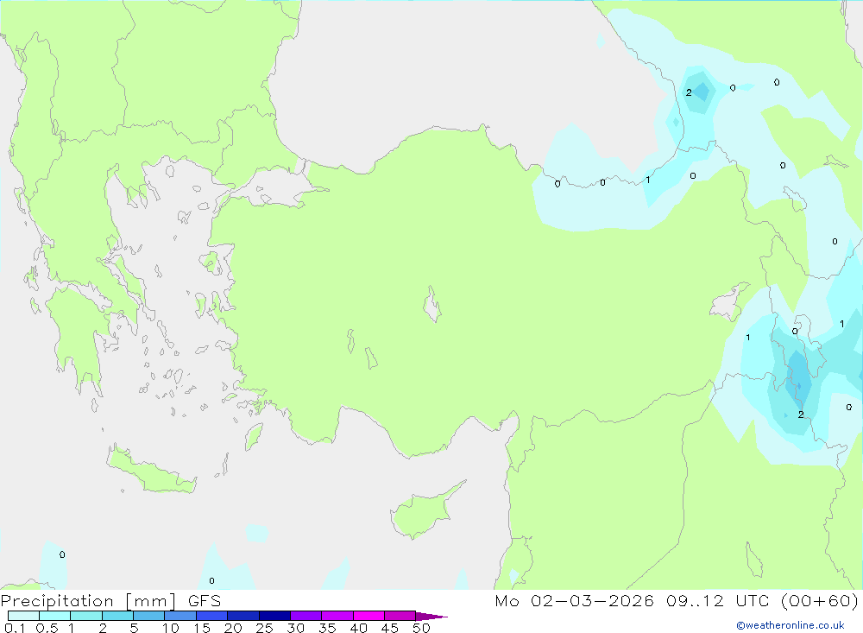Click the '35' legend scale label
Image resolution: width=863 pixels, height=633 pixels.
pyautogui.click(x=327, y=628)
